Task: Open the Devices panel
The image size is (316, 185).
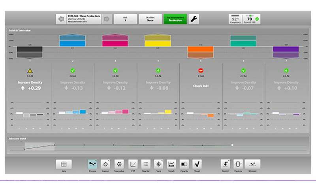Action: (238, 164)
